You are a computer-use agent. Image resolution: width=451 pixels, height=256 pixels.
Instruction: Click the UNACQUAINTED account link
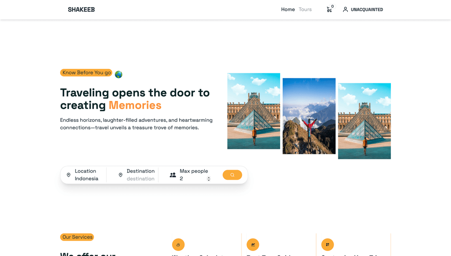click(x=367, y=10)
